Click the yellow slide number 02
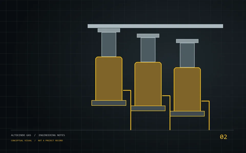 pos(223,137)
